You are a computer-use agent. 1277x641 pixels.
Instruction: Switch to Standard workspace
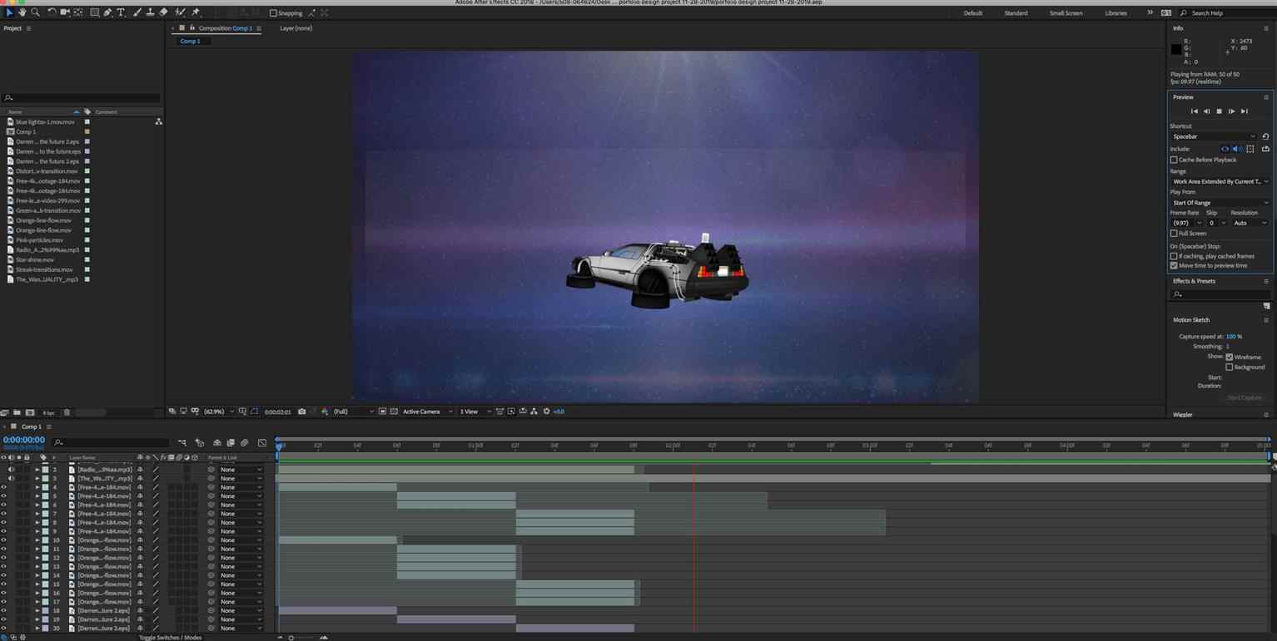pyautogui.click(x=1016, y=13)
